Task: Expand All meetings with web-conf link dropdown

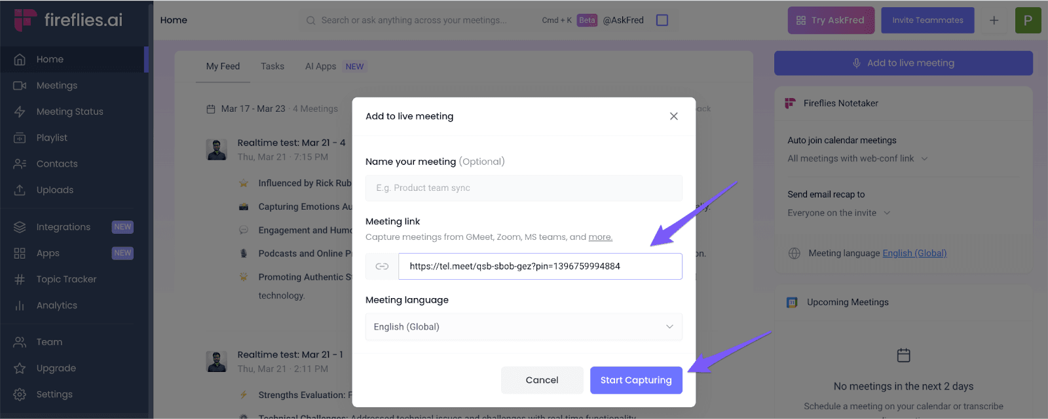Action: pyautogui.click(x=858, y=159)
